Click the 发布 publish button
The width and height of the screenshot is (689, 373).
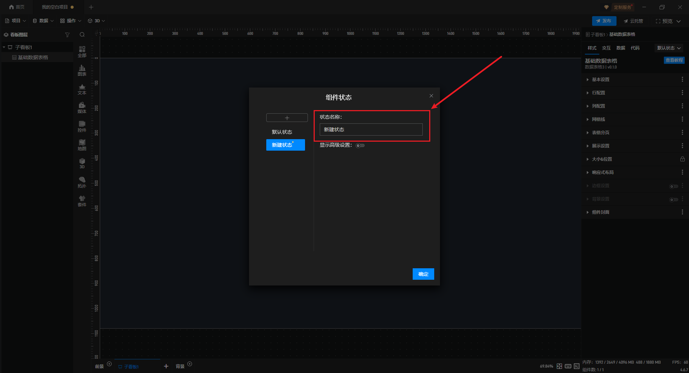[x=604, y=21]
